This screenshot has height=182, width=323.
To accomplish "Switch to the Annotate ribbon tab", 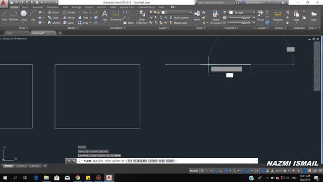I will point(37,7).
